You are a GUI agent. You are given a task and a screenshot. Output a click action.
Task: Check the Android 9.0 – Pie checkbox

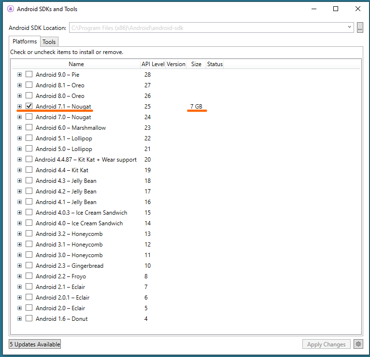pyautogui.click(x=29, y=75)
